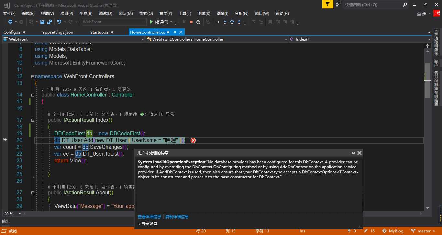Image resolution: width=442 pixels, height=235 pixels.
Task: Click the unpushed commits arrow (0) in the status bar
Action: point(352,231)
